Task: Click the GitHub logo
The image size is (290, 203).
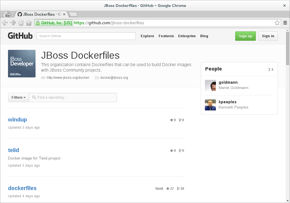Action: 20,36
